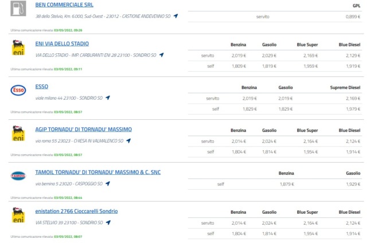Click the timestamp 03/05/2022, 09:11

coord(68,69)
